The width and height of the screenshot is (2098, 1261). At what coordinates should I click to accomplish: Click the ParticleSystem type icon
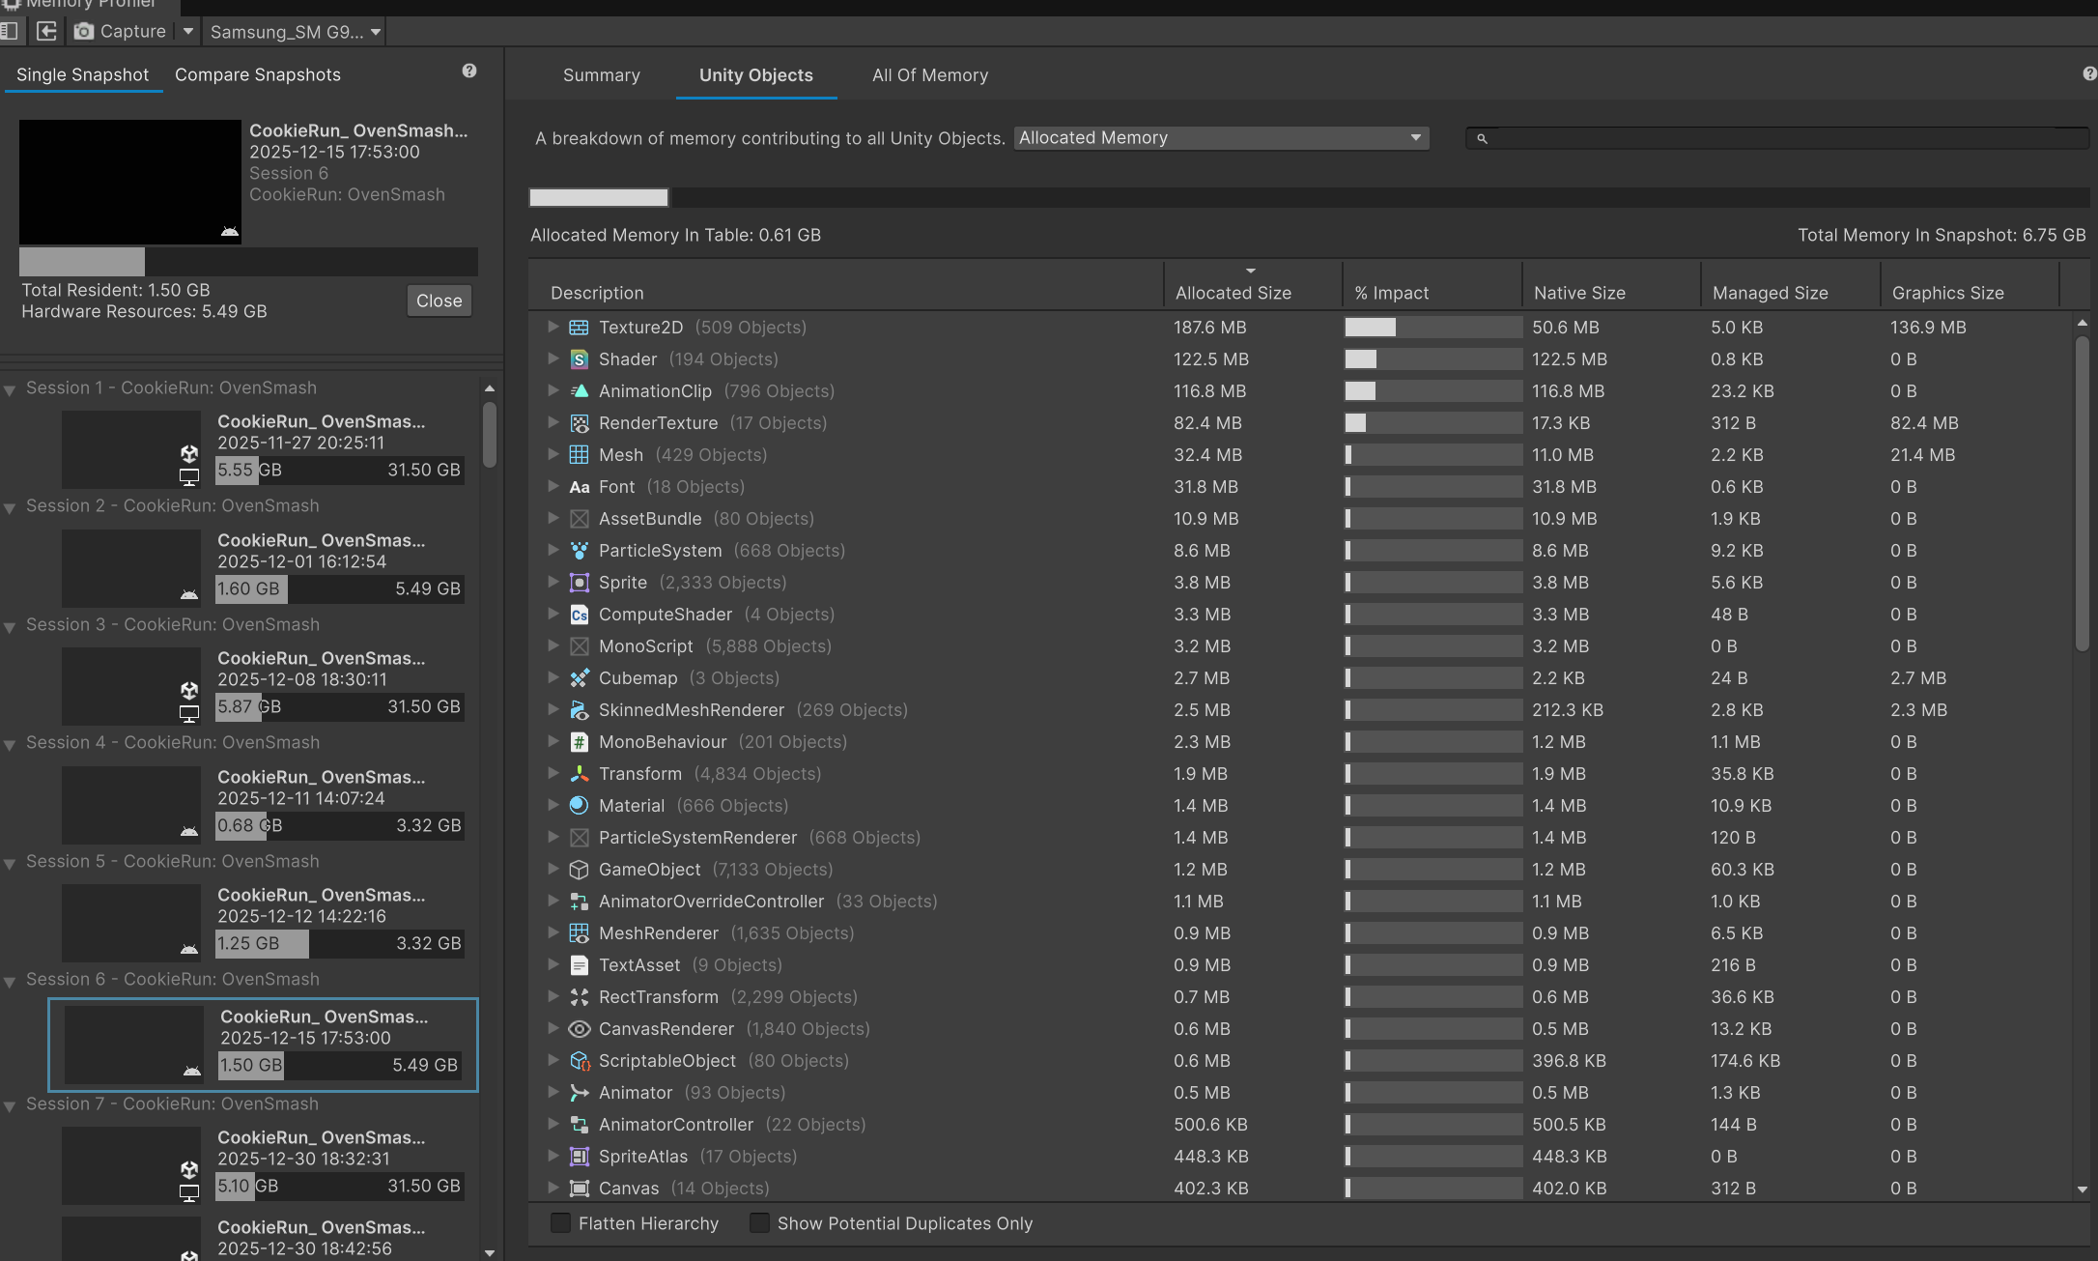(x=579, y=551)
